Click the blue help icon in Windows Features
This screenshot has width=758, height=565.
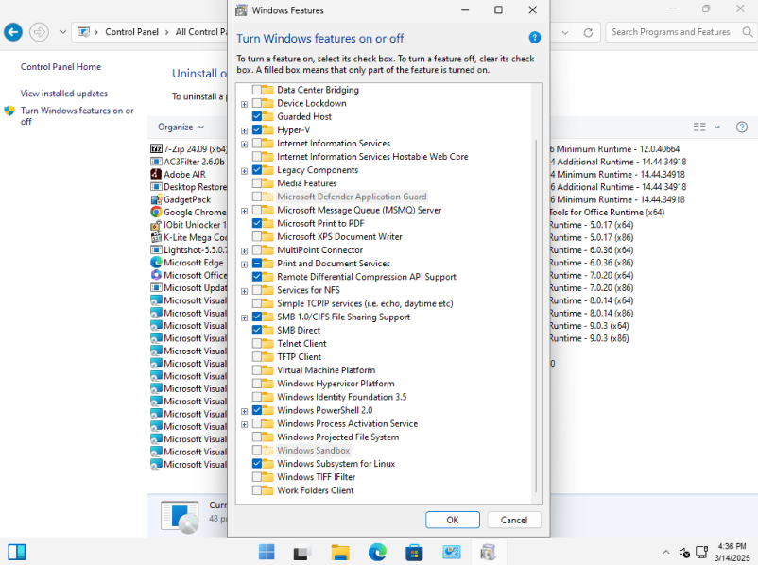click(534, 38)
